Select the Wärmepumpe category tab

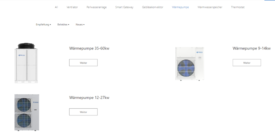[x=180, y=7]
